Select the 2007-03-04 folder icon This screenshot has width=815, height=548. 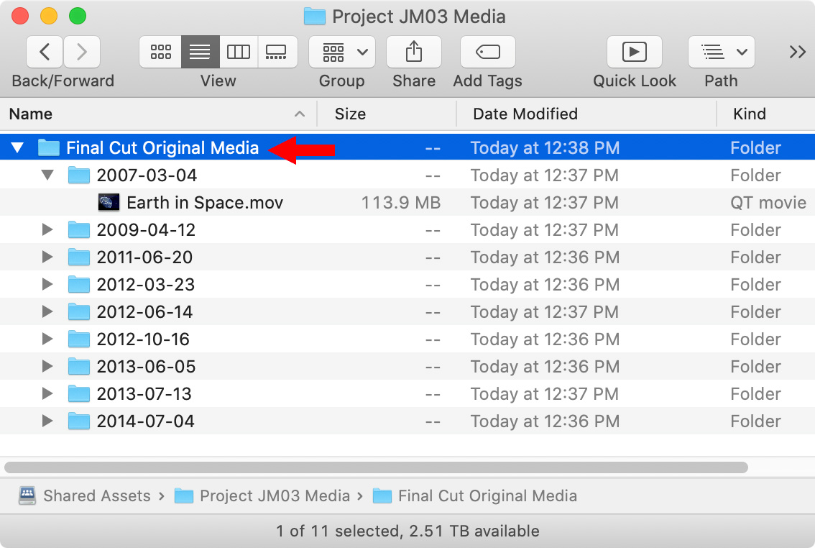pos(79,175)
